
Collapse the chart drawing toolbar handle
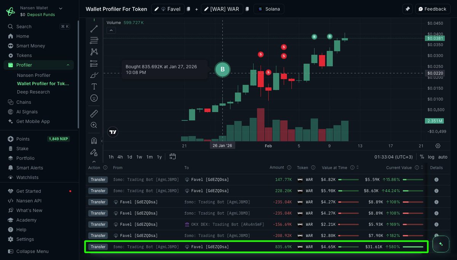[x=102, y=141]
